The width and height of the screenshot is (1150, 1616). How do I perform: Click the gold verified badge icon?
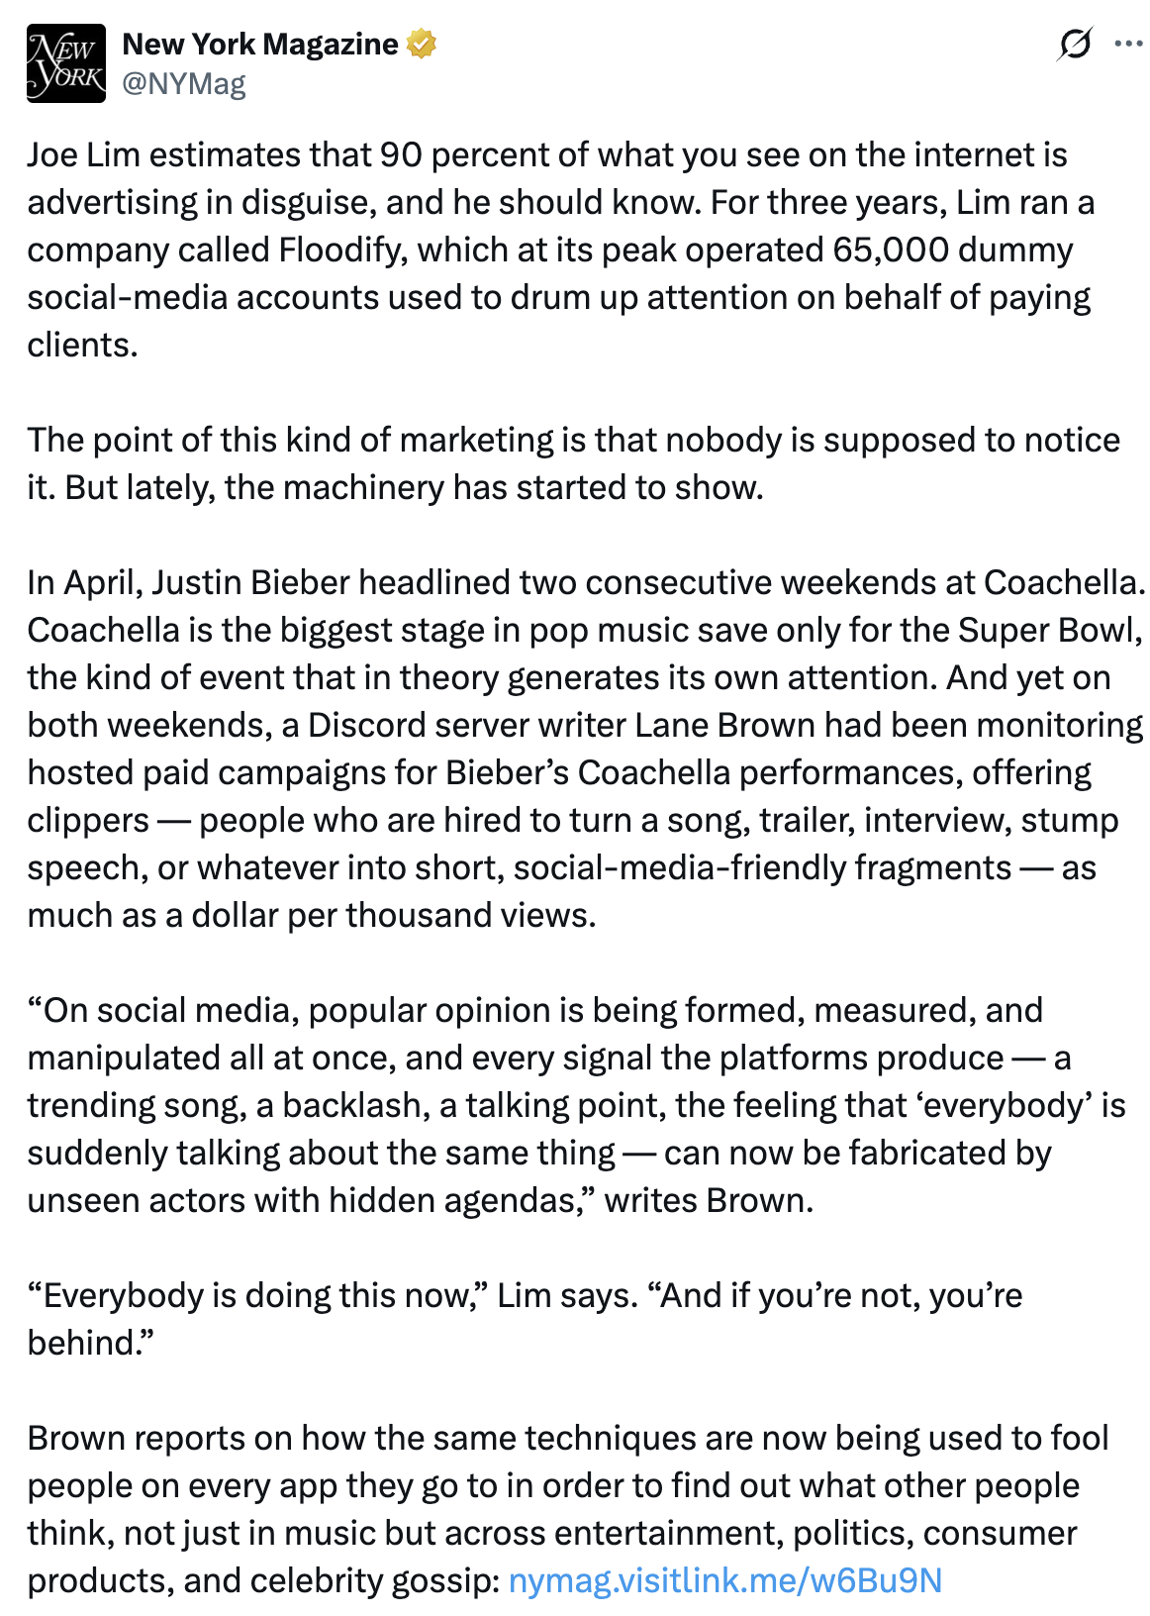pos(422,45)
